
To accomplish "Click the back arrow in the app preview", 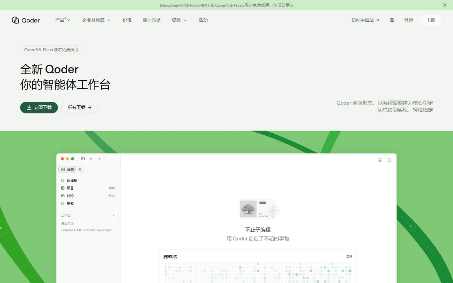I will (91, 159).
